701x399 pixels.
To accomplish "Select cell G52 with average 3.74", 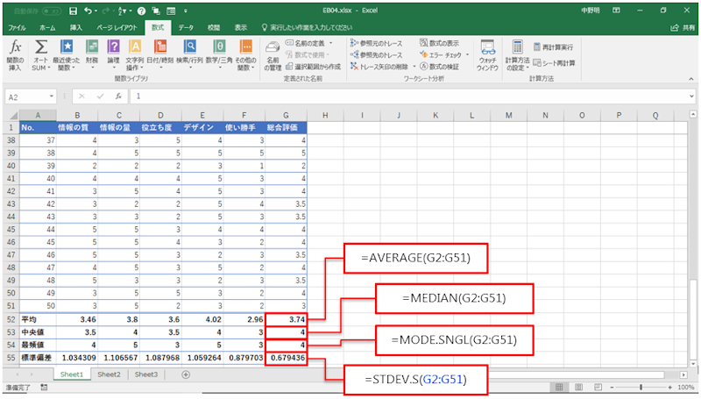I will point(288,322).
